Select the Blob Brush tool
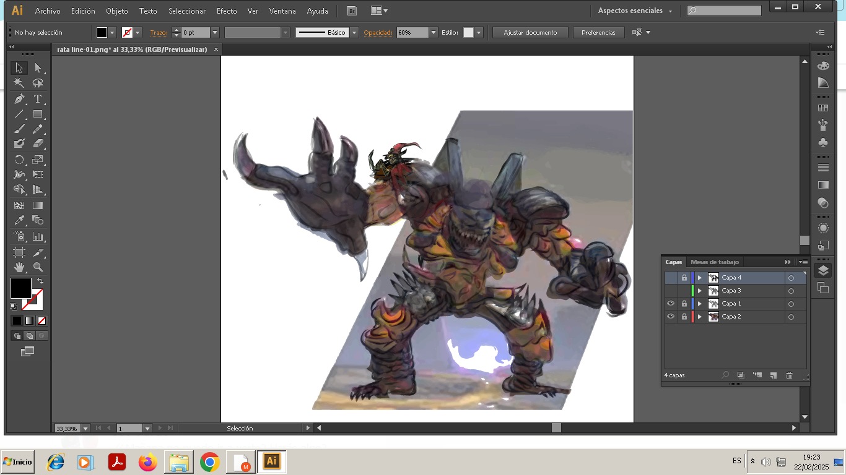 tap(19, 143)
